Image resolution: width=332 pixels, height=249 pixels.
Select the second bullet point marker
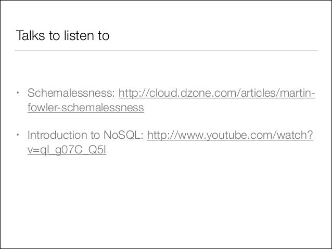(18, 135)
